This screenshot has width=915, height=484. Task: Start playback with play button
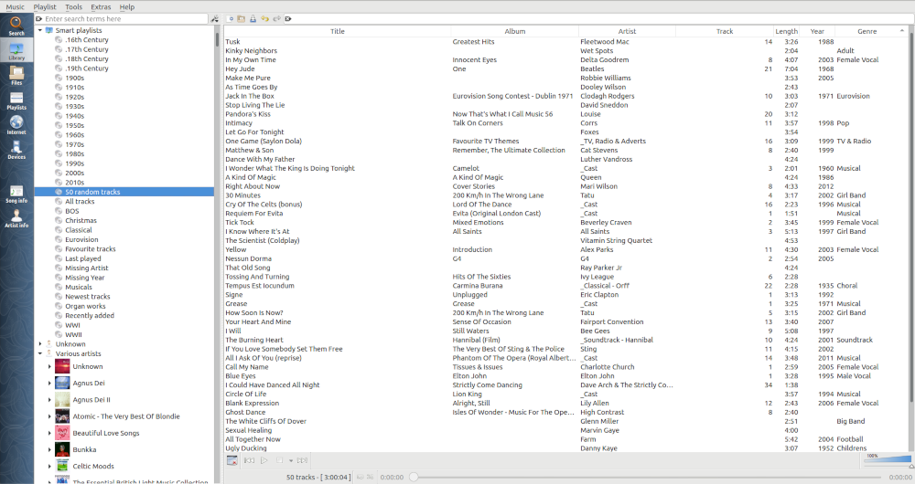pyautogui.click(x=264, y=460)
